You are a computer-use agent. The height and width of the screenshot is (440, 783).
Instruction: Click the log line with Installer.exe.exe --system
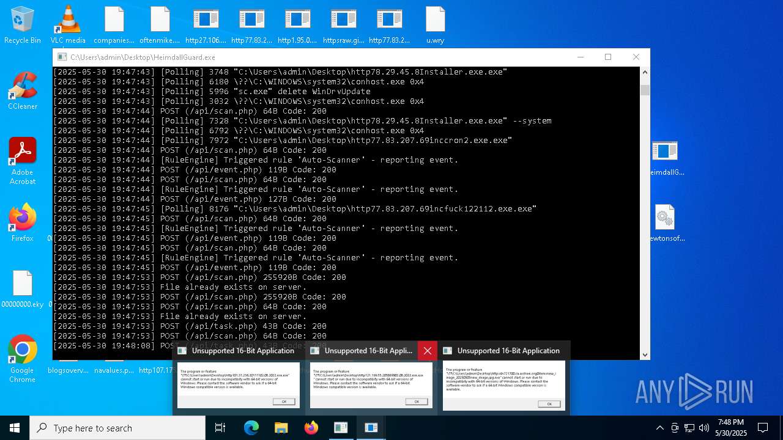pos(302,121)
